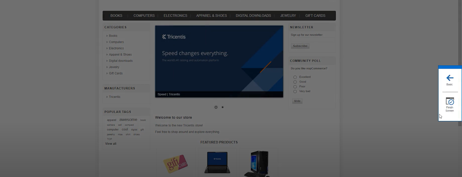Click the 'Welcome to our store' heading
The width and height of the screenshot is (462, 177).
pos(174,118)
